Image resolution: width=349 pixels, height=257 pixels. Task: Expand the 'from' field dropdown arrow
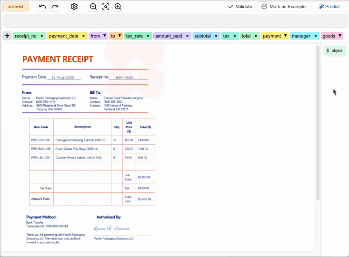tap(105, 36)
